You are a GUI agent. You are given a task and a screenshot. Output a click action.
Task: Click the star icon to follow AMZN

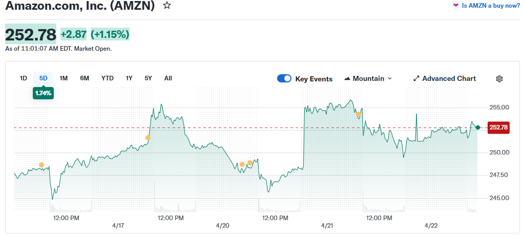click(x=167, y=6)
